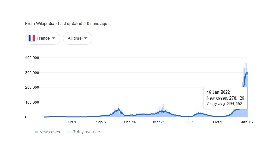Click the New cases legend label

[x=50, y=132]
